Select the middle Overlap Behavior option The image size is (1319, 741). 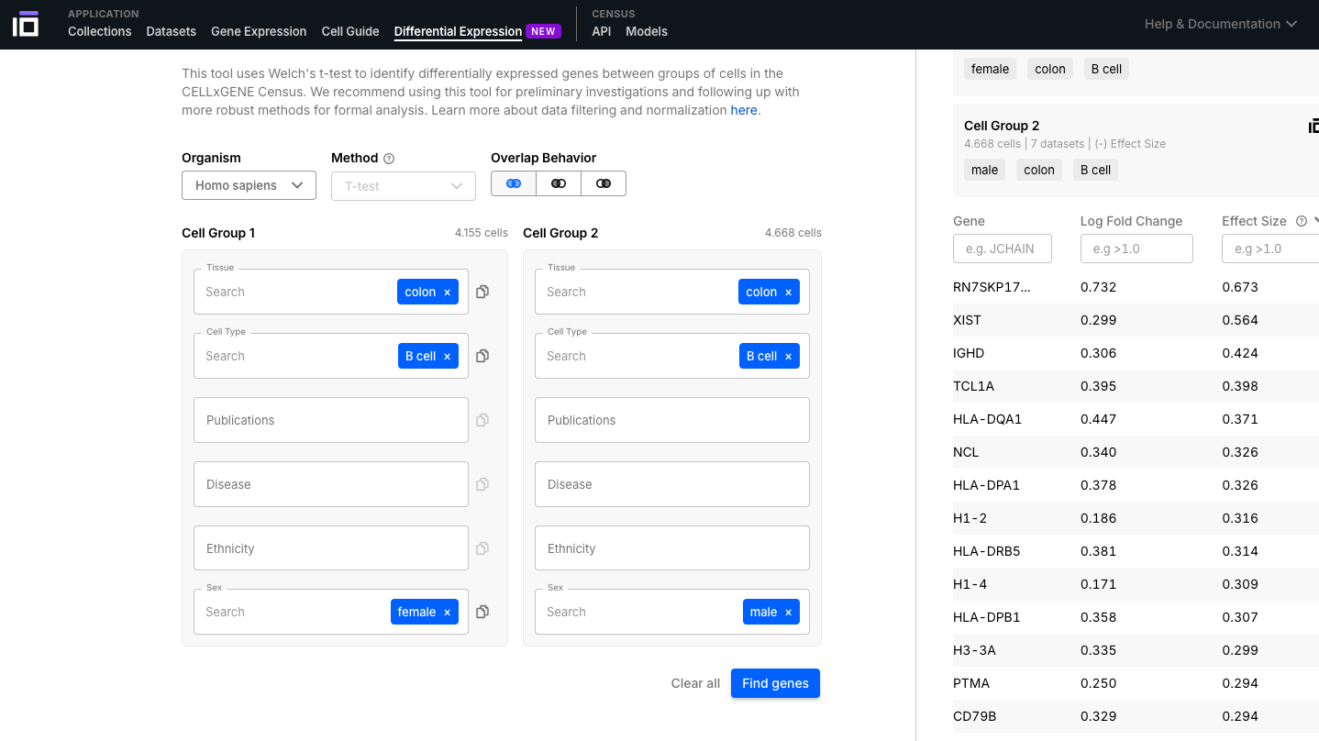(x=559, y=183)
